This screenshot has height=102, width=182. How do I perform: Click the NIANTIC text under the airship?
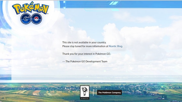(x=84, y=97)
